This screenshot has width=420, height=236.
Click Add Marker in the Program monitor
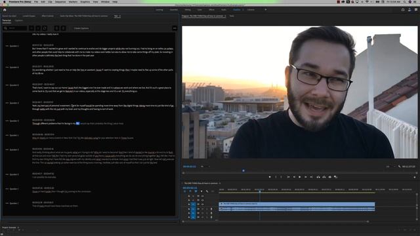270,177
